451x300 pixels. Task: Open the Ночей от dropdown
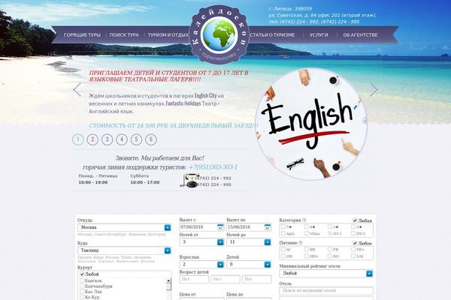(201, 242)
